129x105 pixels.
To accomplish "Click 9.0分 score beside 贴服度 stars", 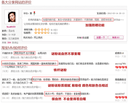I will [54, 33].
